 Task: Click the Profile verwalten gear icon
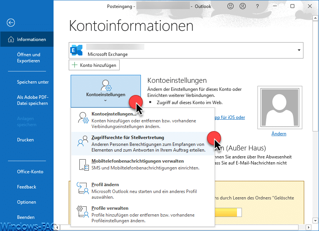[x=83, y=212]
